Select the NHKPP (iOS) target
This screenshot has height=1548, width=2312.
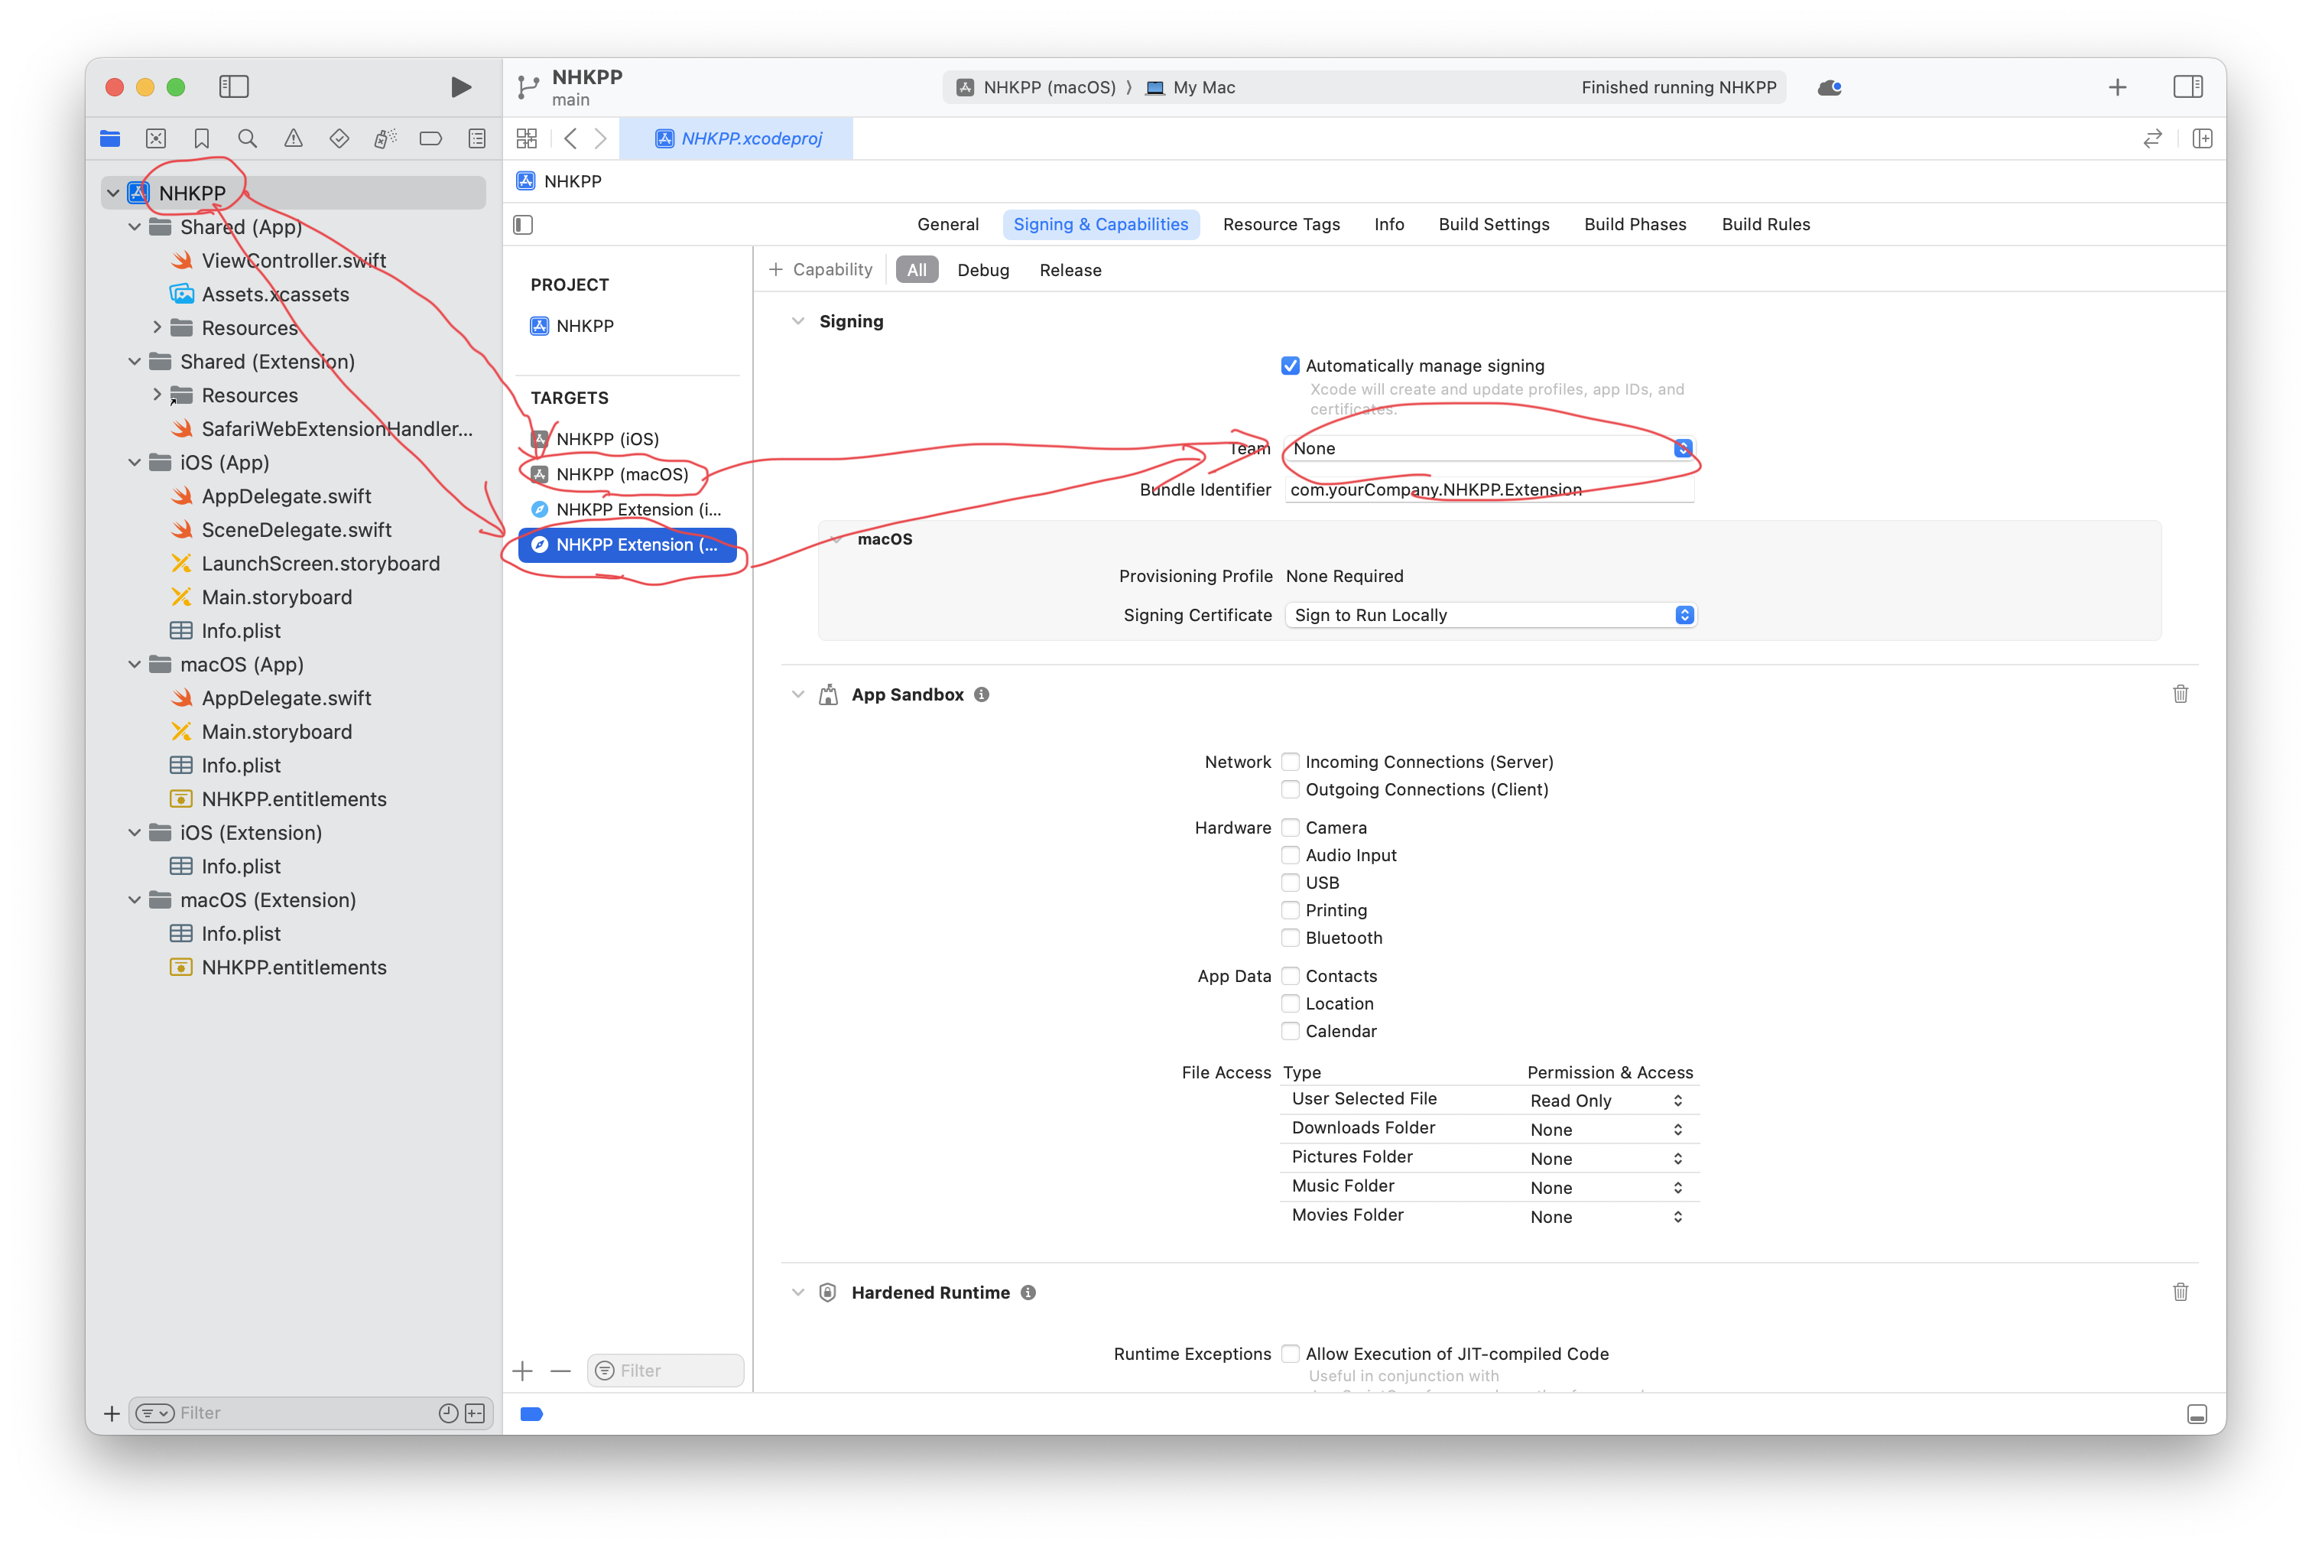tap(607, 438)
